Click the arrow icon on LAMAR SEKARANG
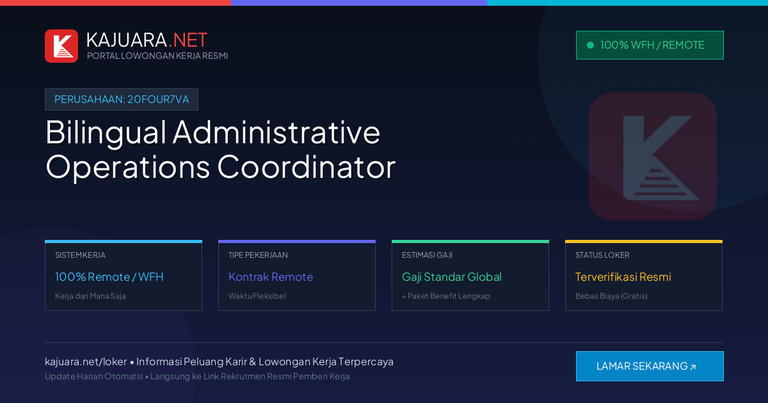Image resolution: width=768 pixels, height=403 pixels. tap(693, 367)
